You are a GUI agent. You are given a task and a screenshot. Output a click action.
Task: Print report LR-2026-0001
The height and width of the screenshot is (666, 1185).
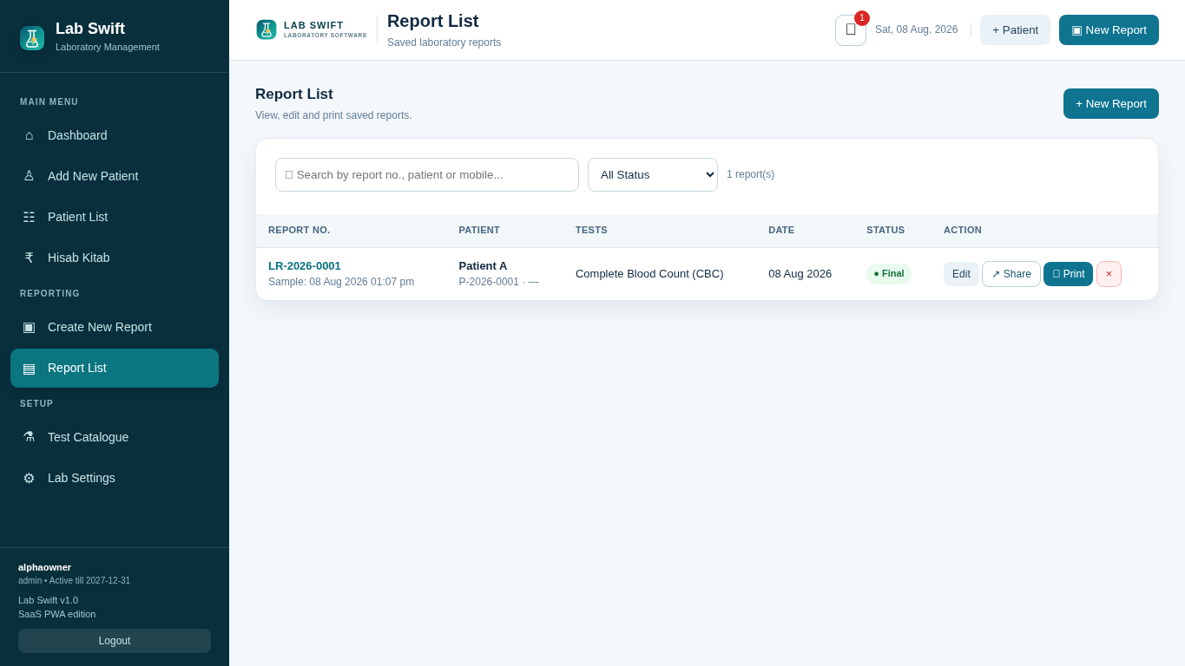click(1068, 274)
